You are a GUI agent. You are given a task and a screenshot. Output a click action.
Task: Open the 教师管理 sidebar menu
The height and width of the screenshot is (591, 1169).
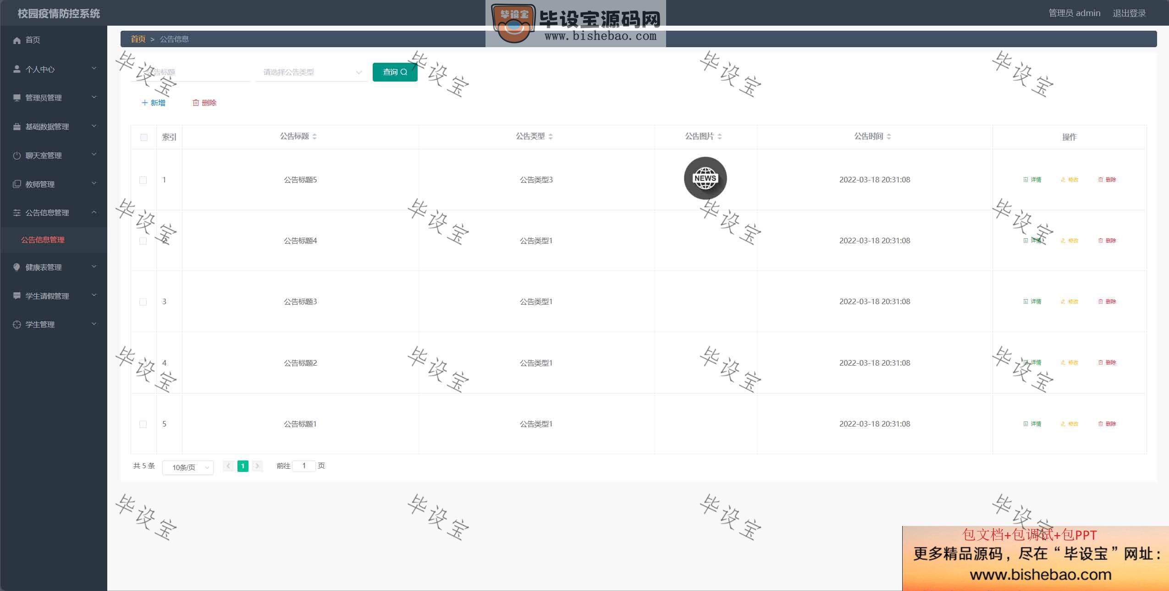click(x=54, y=184)
